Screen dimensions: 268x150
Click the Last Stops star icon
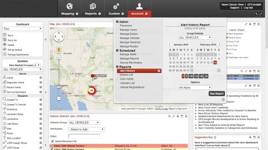tap(5, 123)
